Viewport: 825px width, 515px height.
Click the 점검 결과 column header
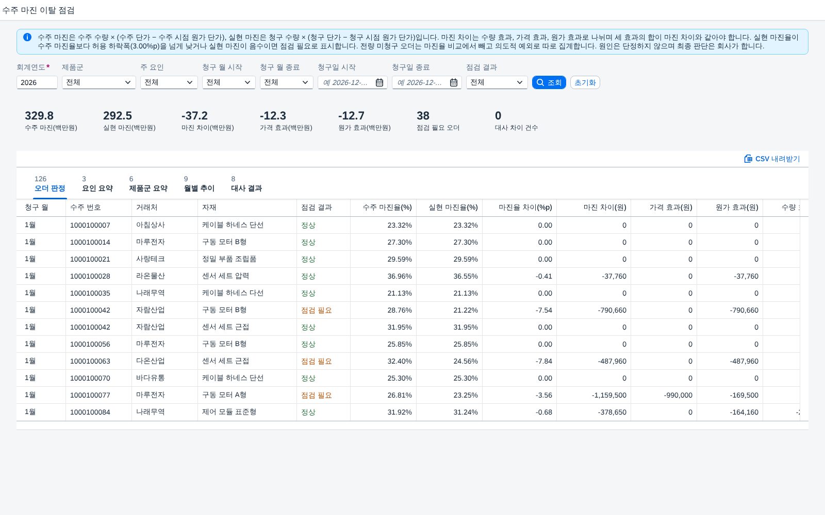[x=324, y=208]
